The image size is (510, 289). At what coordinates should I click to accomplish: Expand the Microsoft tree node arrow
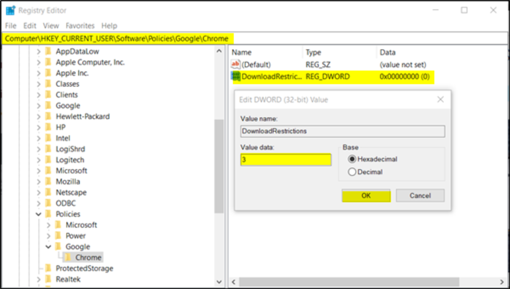coord(39,171)
